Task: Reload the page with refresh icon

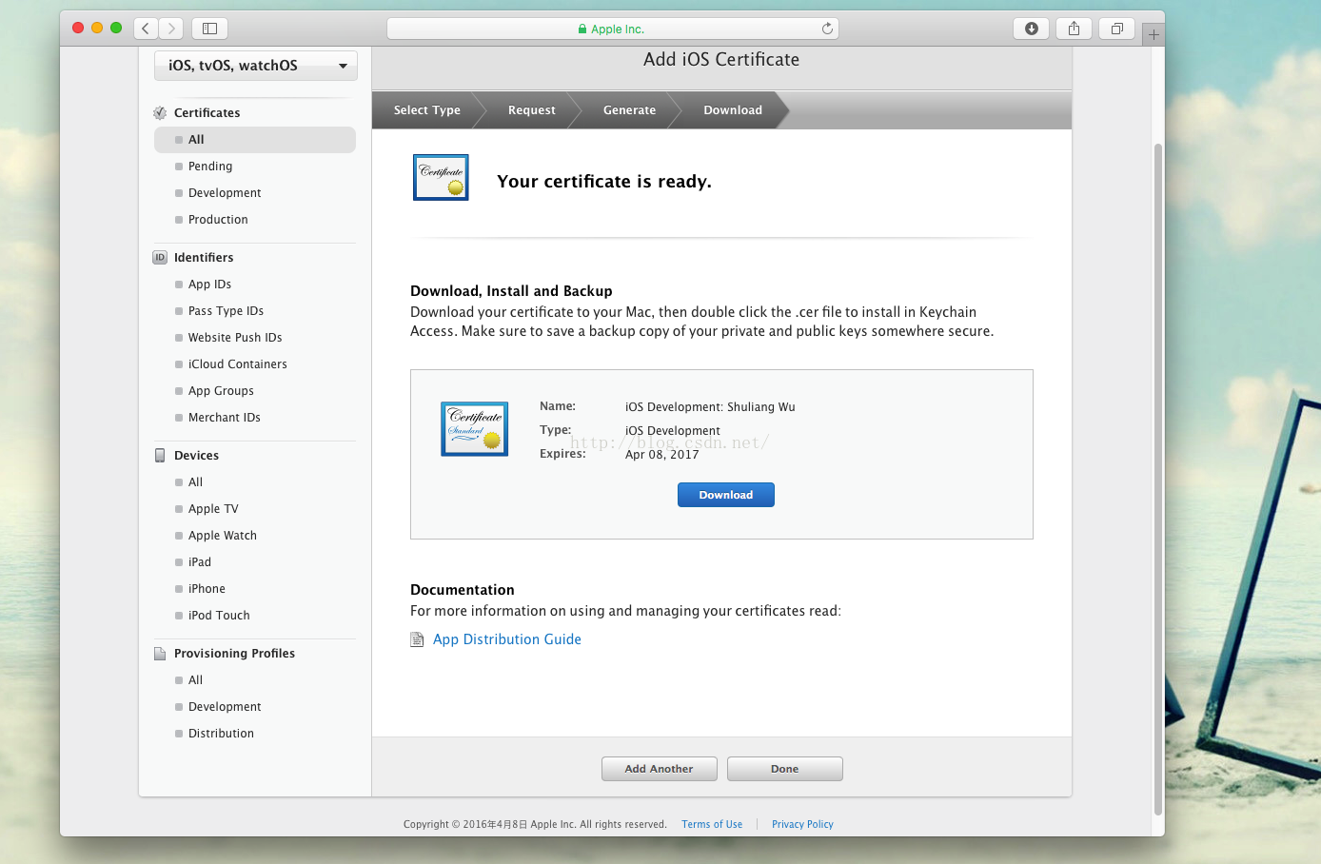Action: (x=827, y=29)
